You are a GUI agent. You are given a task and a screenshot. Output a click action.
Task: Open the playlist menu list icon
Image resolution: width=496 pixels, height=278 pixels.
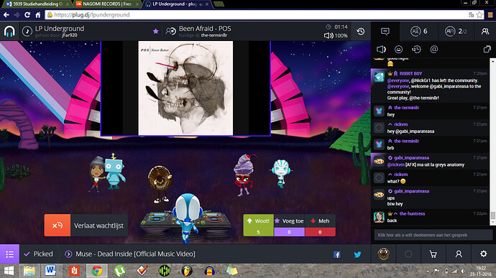click(x=9, y=254)
